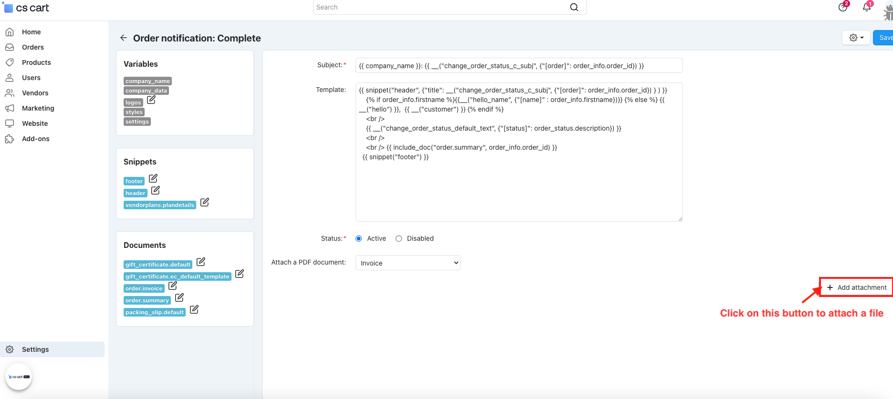The width and height of the screenshot is (893, 399).
Task: Open the Attach a PDF document dropdown
Action: pos(408,263)
